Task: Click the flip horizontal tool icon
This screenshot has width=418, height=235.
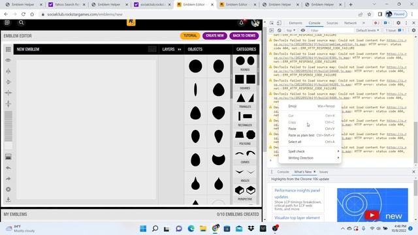Action: tap(8, 71)
